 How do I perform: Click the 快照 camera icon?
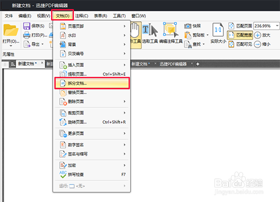(x=188, y=26)
